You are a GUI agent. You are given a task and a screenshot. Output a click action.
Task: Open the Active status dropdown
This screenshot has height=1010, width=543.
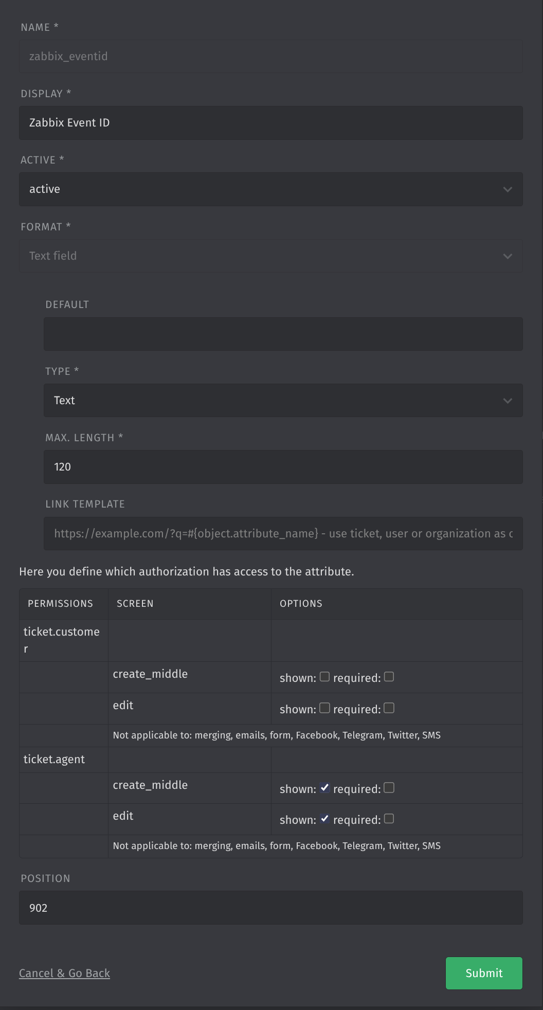click(270, 189)
